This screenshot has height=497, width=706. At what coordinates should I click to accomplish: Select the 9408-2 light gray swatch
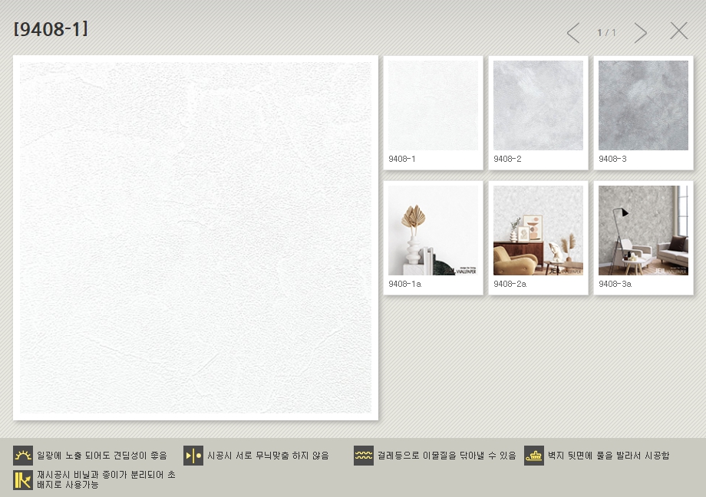[538, 105]
